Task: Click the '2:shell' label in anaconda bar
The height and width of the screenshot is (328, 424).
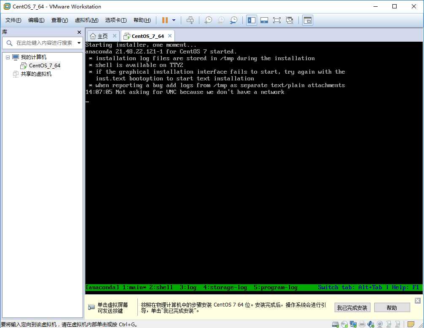Action: click(x=161, y=287)
